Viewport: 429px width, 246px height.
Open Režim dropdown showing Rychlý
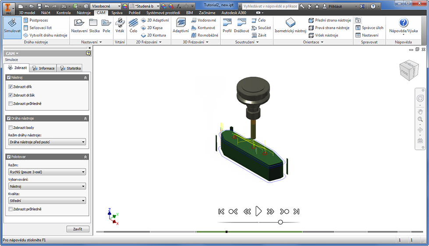click(47, 172)
